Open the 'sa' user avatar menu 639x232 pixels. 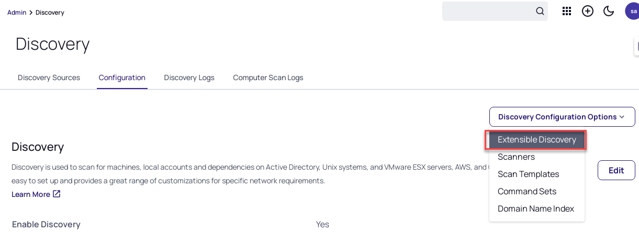click(632, 11)
